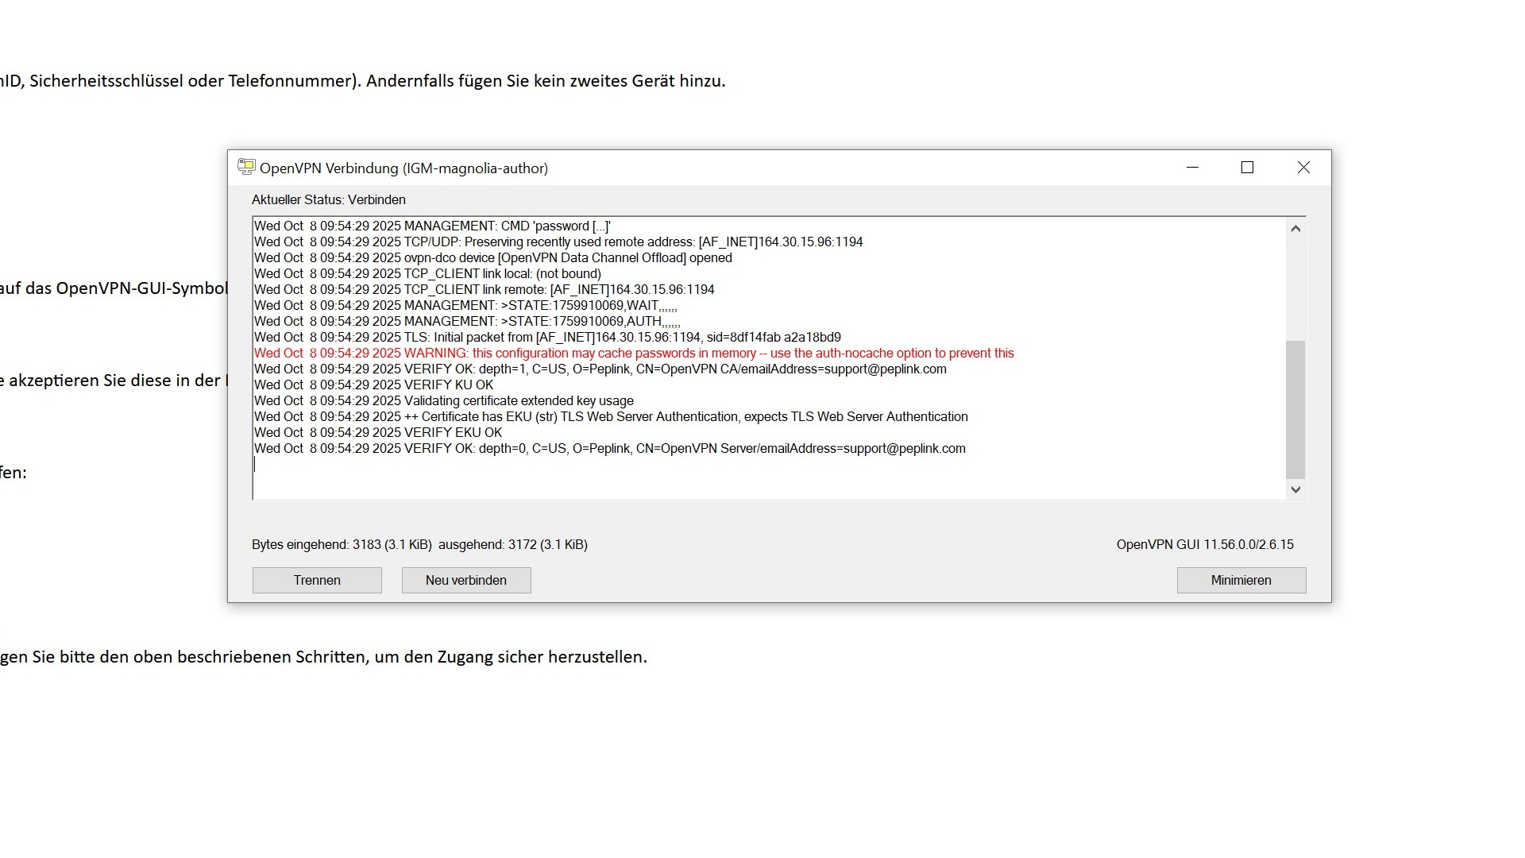Click the window title 'OpenVPN Verbindung (IGM-magnolia-author)'
Screen dimensions: 1525x858
(x=403, y=168)
